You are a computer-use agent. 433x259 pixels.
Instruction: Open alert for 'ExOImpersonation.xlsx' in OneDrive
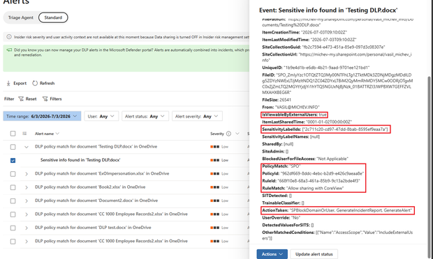pos(102,173)
